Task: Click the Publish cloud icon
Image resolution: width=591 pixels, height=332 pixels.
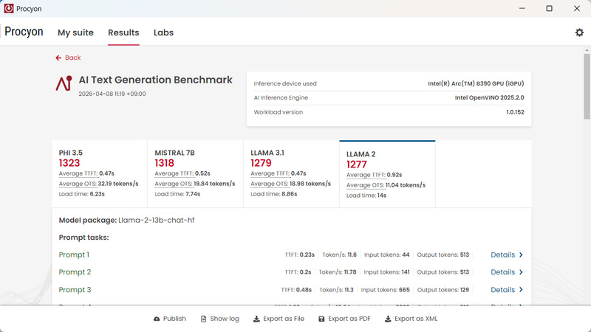Action: click(157, 319)
